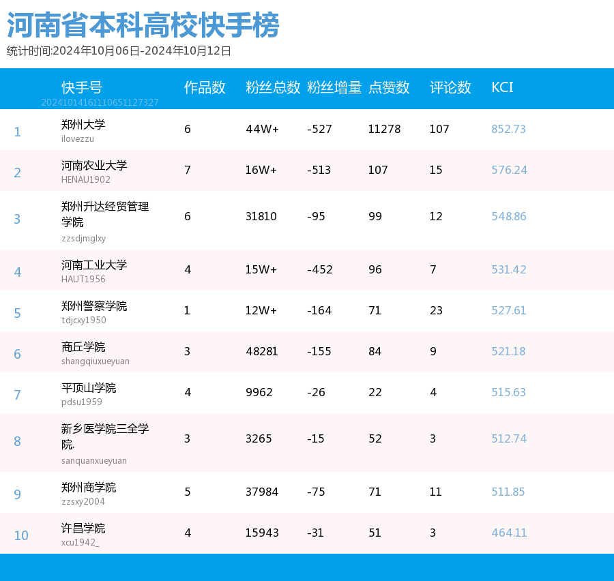614x581 pixels.
Task: Select the title 河南省本科高校快手榜
Action: point(143,25)
